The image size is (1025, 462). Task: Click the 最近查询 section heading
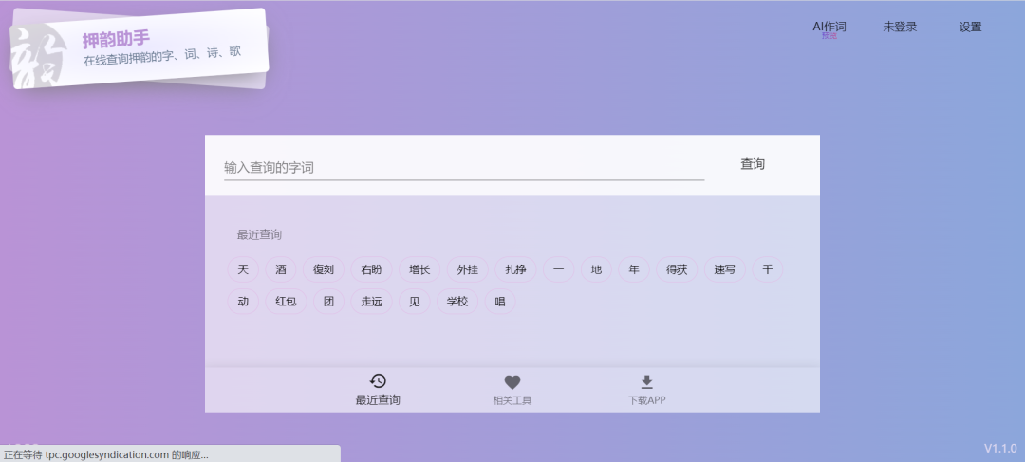(x=259, y=234)
